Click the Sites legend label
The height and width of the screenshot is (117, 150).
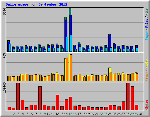[x=147, y=77]
